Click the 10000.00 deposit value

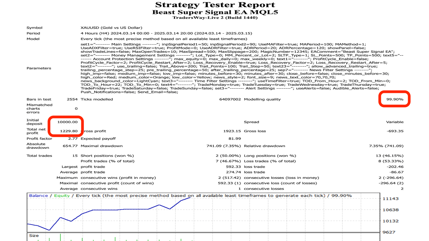tap(67, 122)
